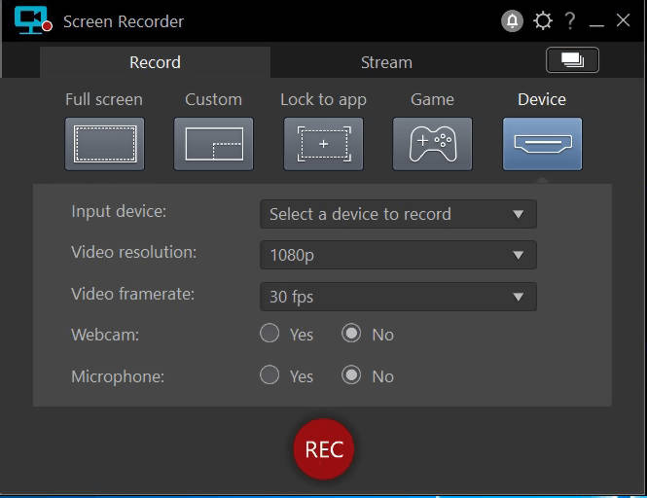Open the Input device dropdown
This screenshot has height=498, width=647.
pyautogui.click(x=398, y=214)
